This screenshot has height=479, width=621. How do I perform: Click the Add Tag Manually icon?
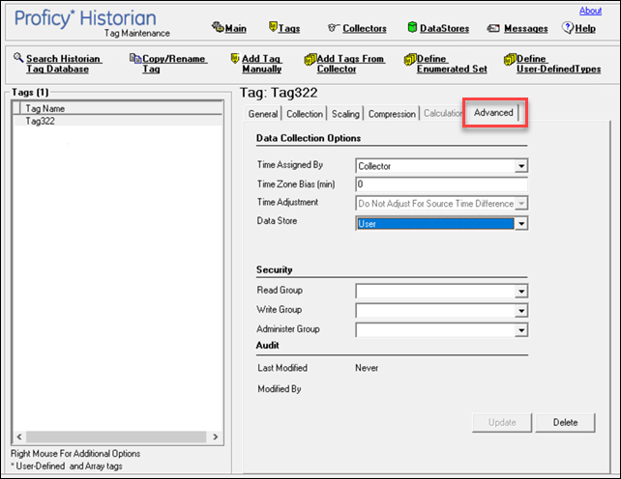235,58
